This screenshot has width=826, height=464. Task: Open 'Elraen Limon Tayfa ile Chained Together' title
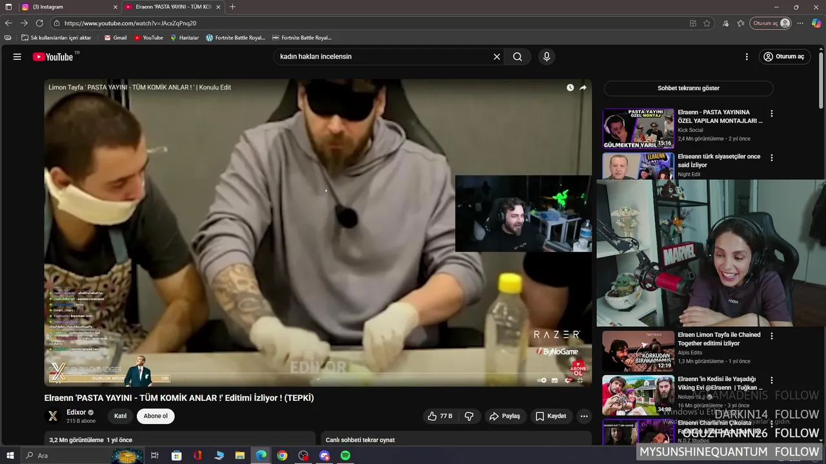tap(719, 339)
